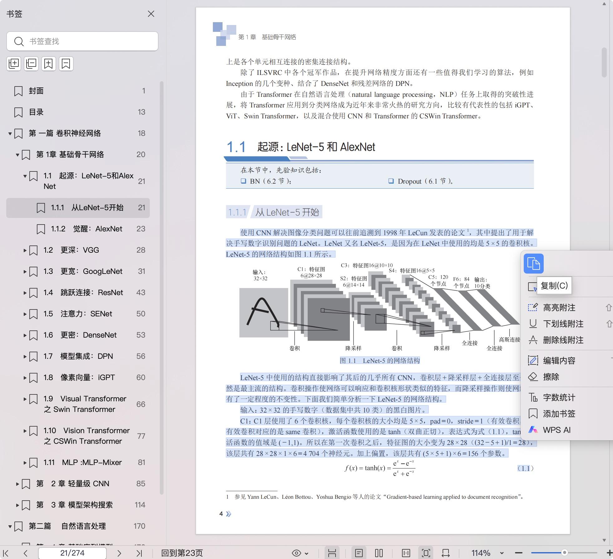Collapse the 1.1 起源 bookmark node
The width and height of the screenshot is (613, 559).
[25, 176]
